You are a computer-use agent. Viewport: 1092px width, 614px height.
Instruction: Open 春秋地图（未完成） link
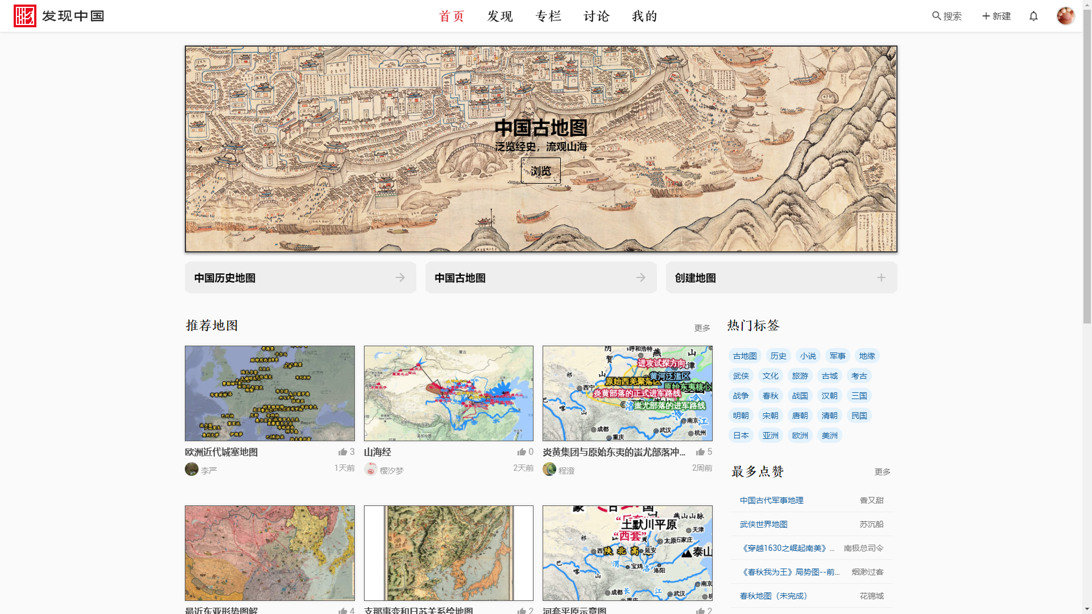[x=773, y=596]
